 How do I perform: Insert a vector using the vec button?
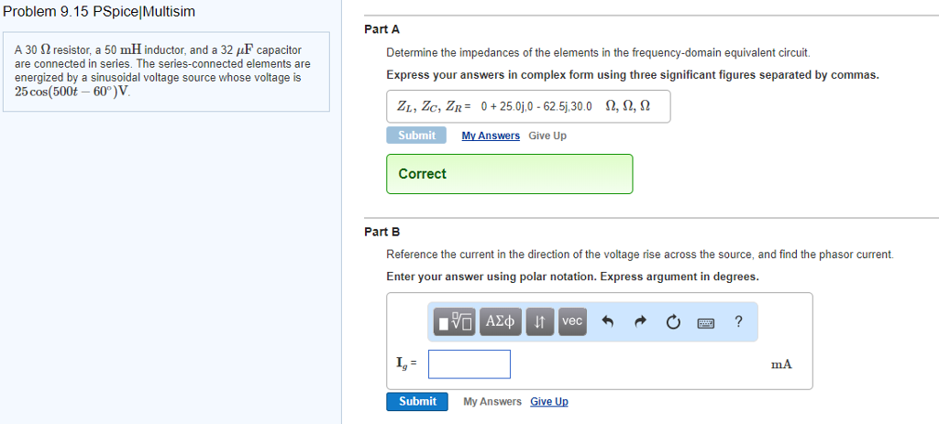tap(572, 321)
